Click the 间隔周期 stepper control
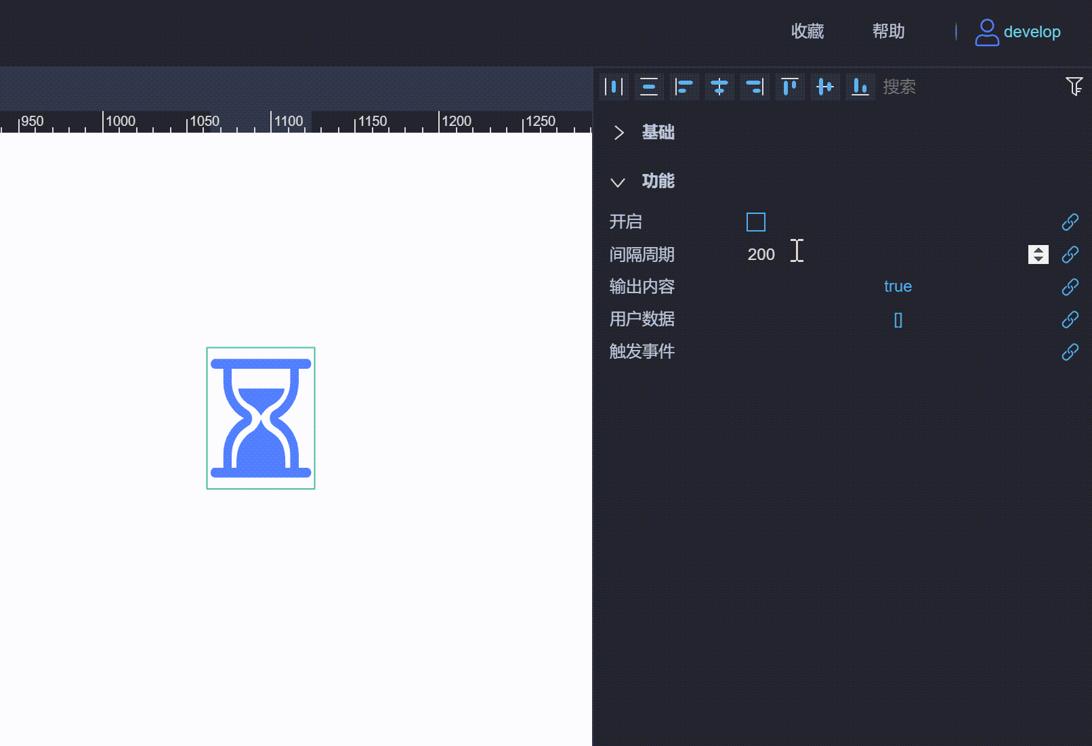The height and width of the screenshot is (746, 1092). tap(1038, 254)
